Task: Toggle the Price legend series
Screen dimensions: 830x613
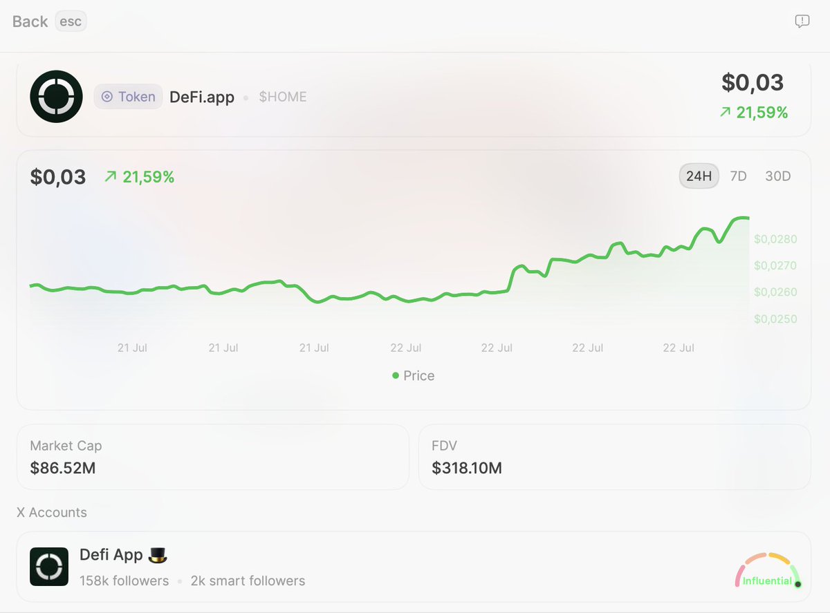Action: pos(413,376)
